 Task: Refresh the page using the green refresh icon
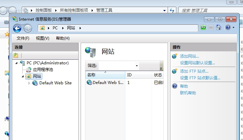(203, 28)
